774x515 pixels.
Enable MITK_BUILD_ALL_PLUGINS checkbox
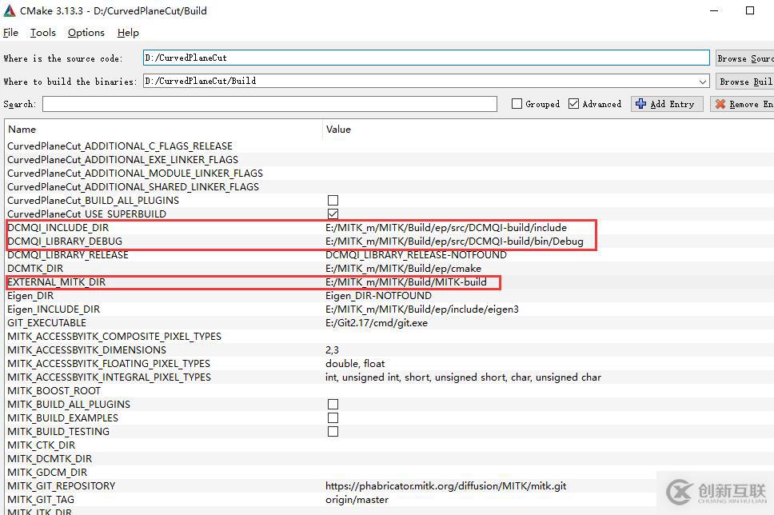pyautogui.click(x=333, y=405)
